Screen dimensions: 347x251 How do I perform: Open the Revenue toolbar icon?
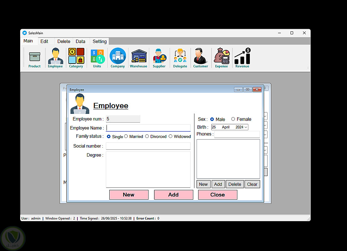tap(242, 58)
